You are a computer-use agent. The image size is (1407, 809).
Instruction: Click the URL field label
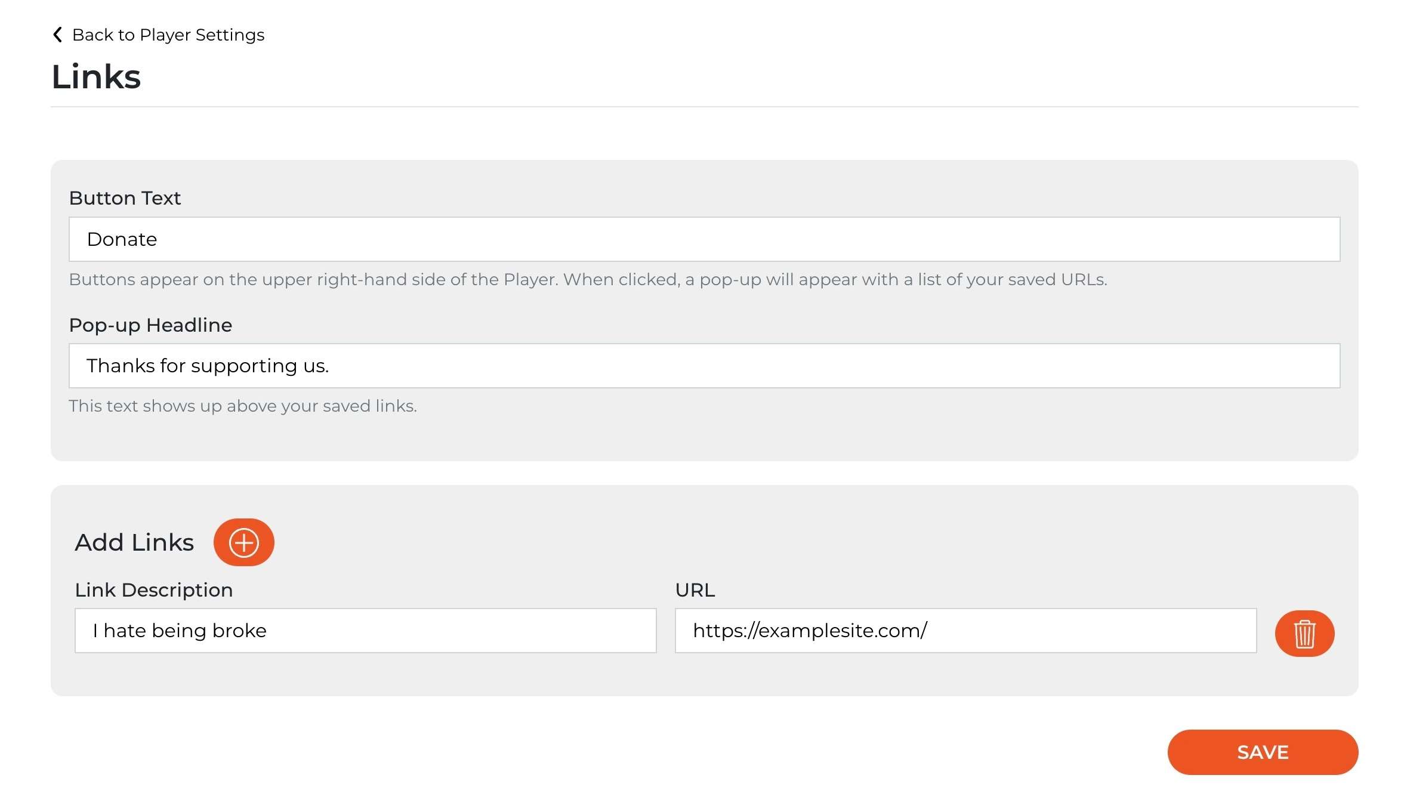tap(695, 590)
